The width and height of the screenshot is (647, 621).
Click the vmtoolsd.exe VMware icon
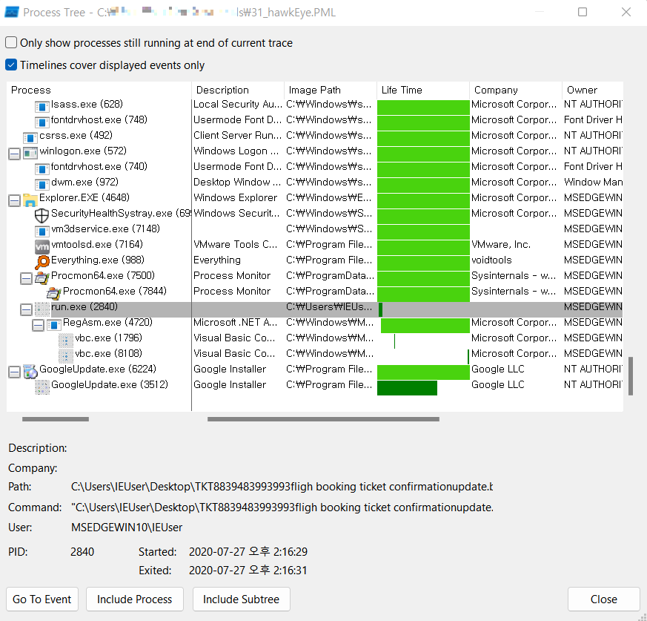(x=42, y=247)
